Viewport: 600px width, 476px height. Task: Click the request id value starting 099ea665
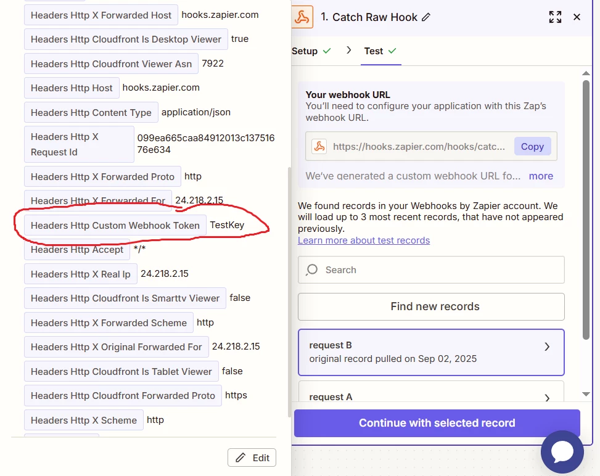pyautogui.click(x=206, y=144)
